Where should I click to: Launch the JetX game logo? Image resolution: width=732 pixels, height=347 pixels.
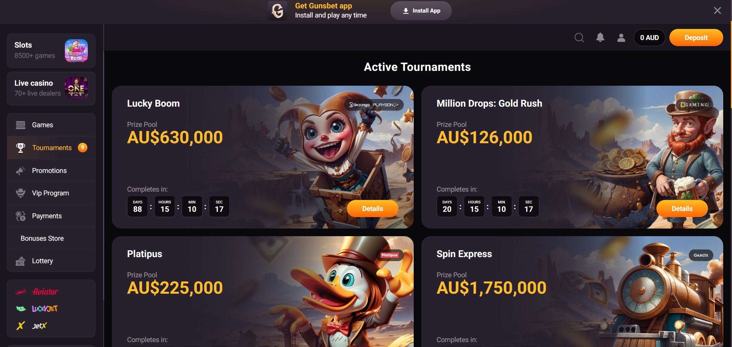32,326
